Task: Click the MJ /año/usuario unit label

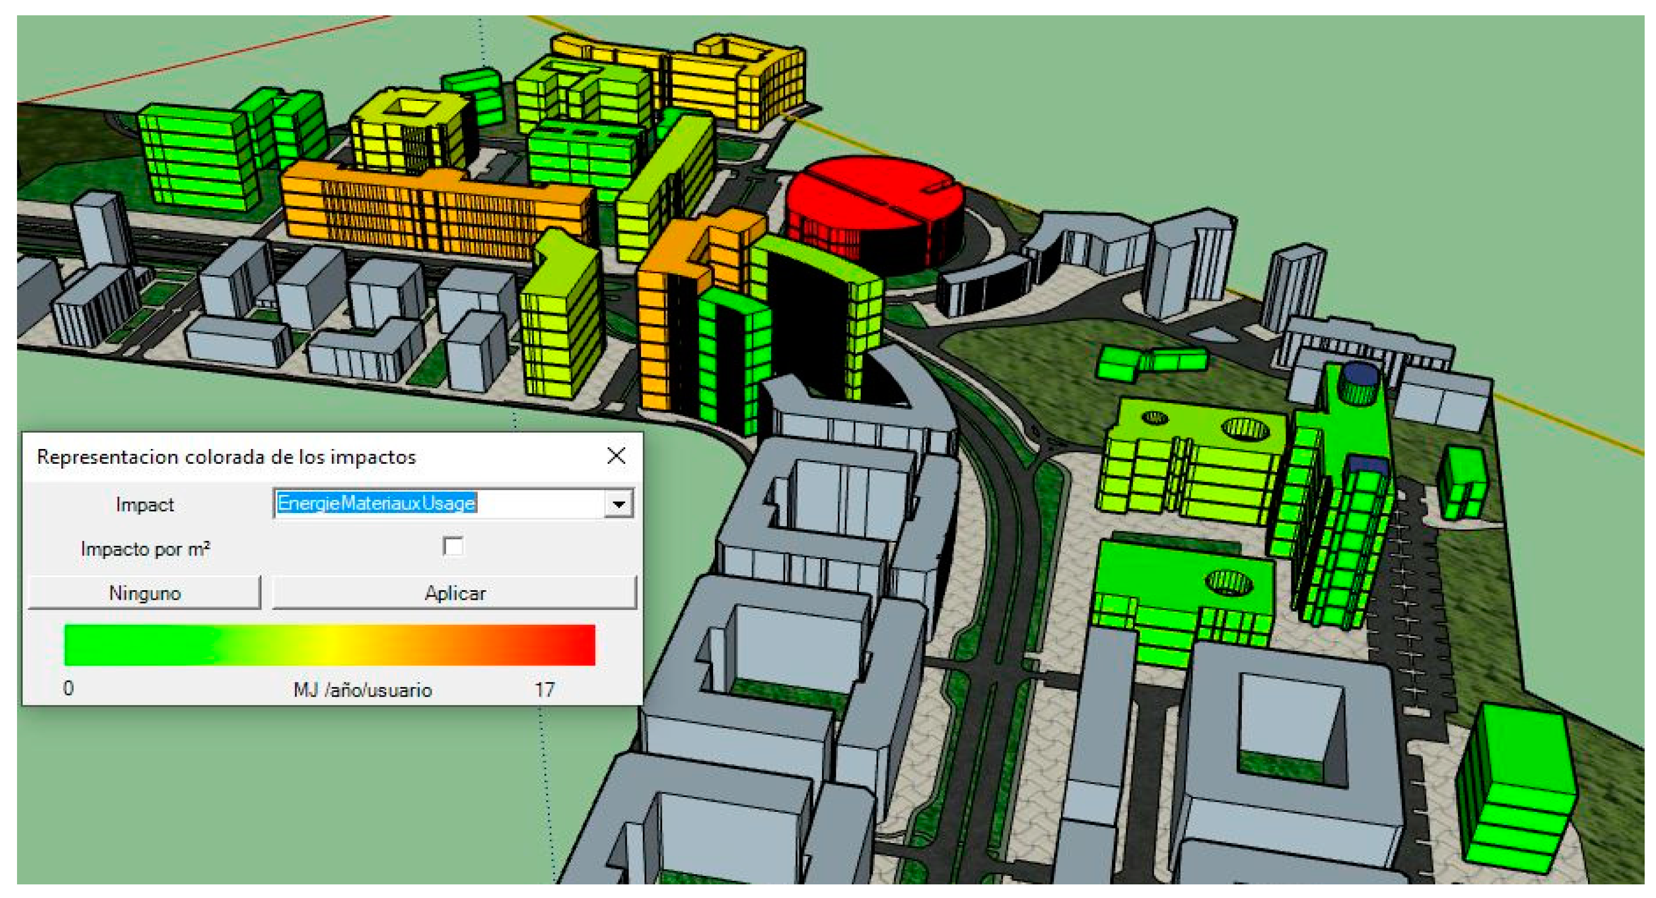Action: click(x=363, y=691)
